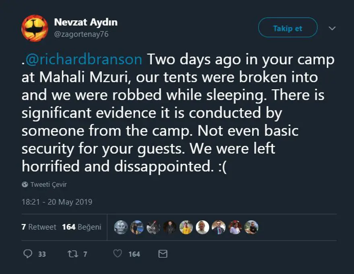Image resolution: width=354 pixels, height=274 pixels.
Task: Like the tweet with the heart icon
Action: click(117, 254)
